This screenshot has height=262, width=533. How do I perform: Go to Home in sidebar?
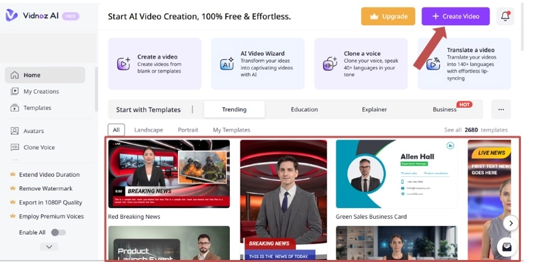[x=45, y=75]
